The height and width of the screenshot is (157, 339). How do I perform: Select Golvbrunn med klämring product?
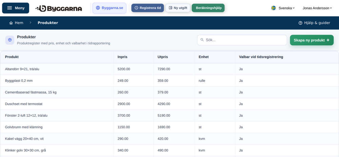pyautogui.click(x=169, y=127)
